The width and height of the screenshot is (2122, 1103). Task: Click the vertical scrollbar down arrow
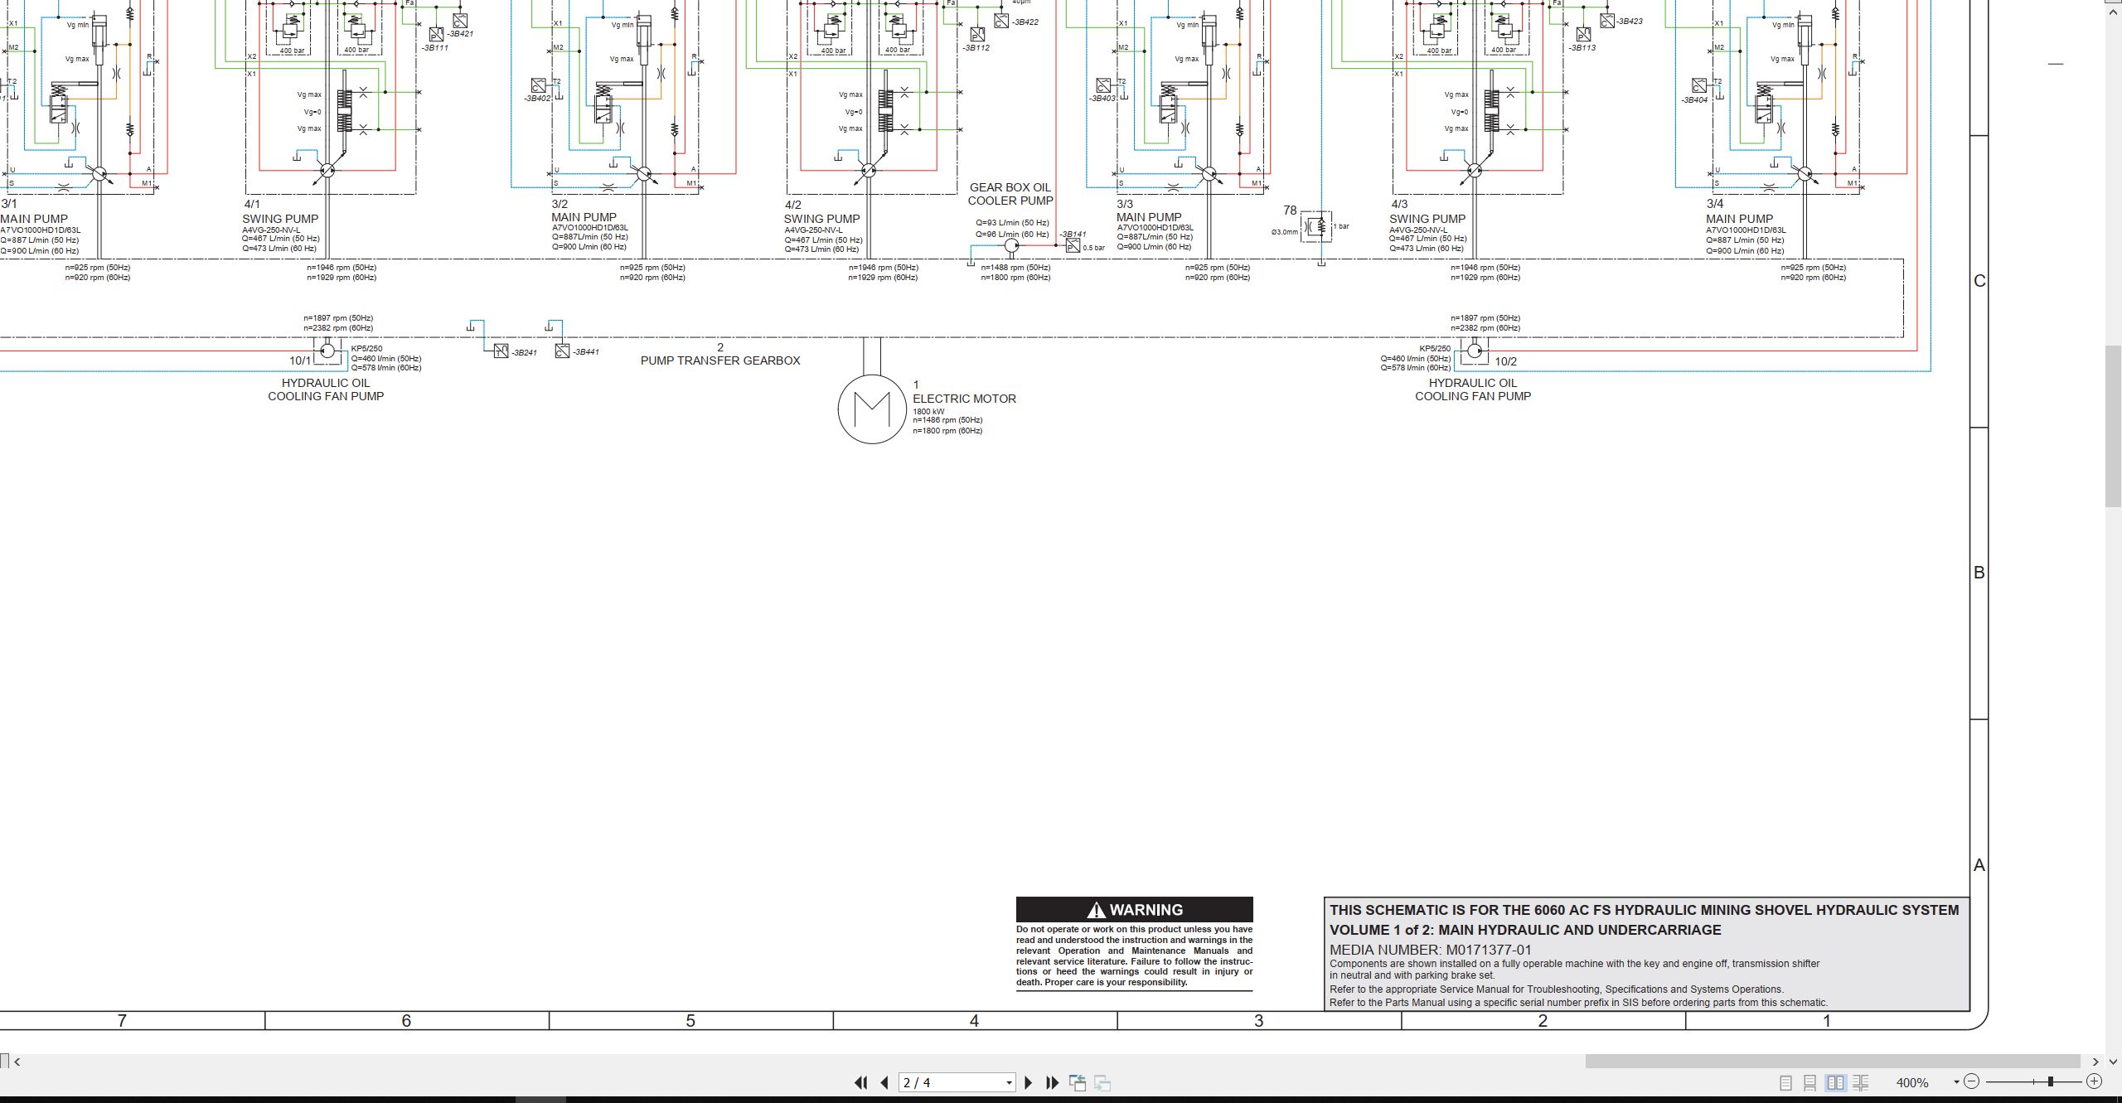tap(2113, 1062)
